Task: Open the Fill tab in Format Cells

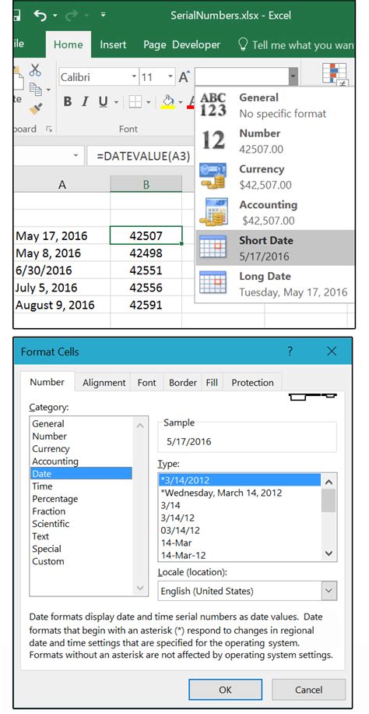Action: point(212,383)
